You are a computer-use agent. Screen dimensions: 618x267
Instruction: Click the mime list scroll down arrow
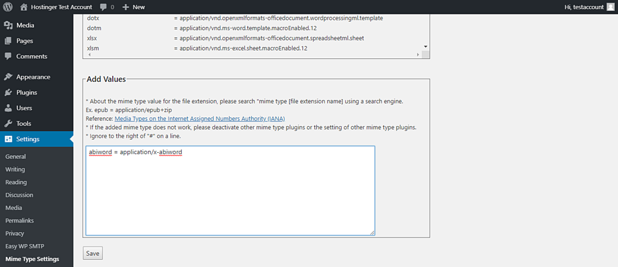425,46
